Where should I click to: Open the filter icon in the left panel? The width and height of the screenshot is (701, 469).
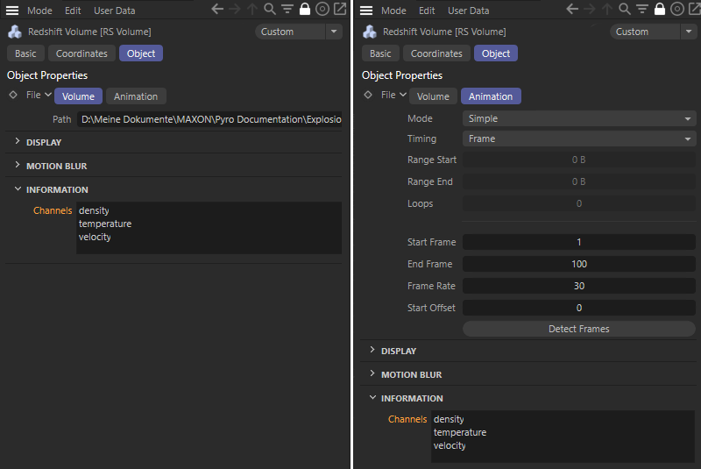287,10
